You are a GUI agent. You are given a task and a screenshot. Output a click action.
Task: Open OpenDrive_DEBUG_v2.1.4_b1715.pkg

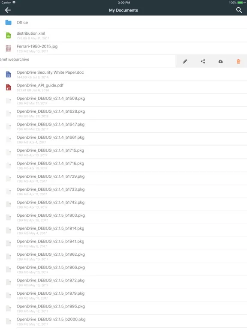tap(123, 153)
